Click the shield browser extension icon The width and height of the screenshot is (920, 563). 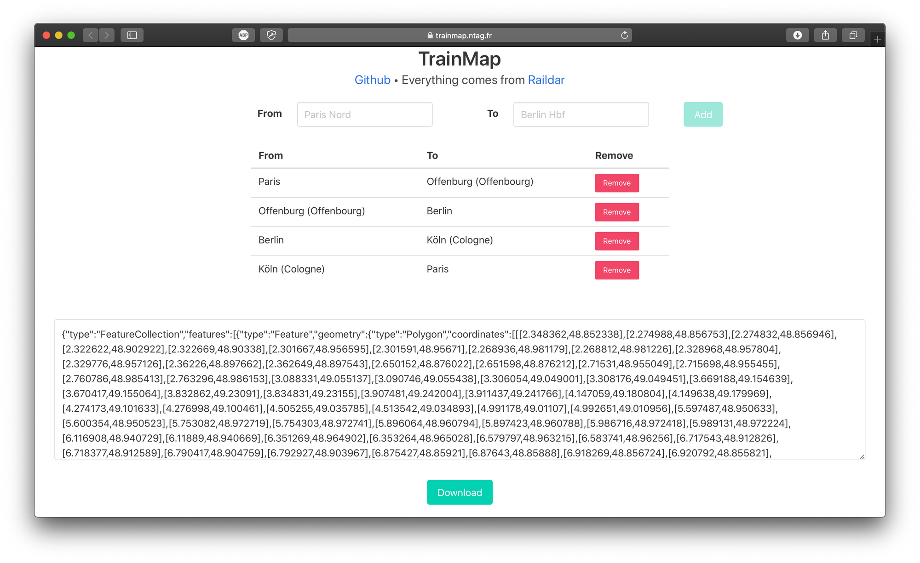click(270, 35)
